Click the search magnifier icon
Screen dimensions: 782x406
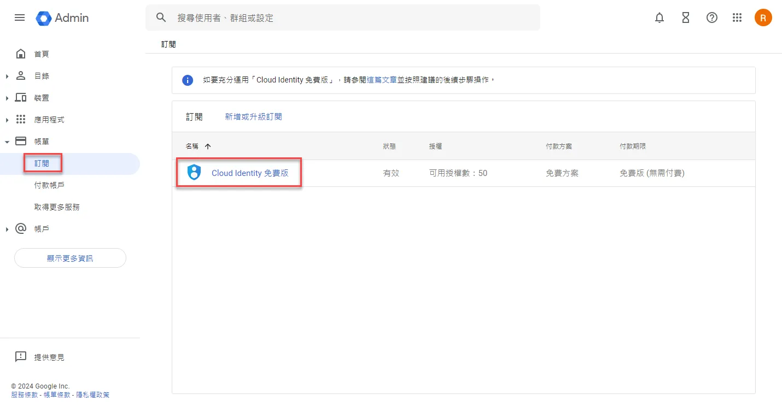tap(161, 17)
